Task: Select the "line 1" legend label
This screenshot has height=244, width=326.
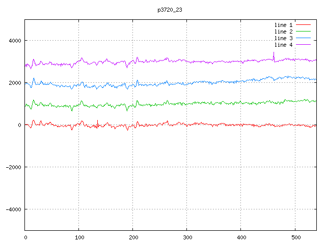Action: pos(283,25)
